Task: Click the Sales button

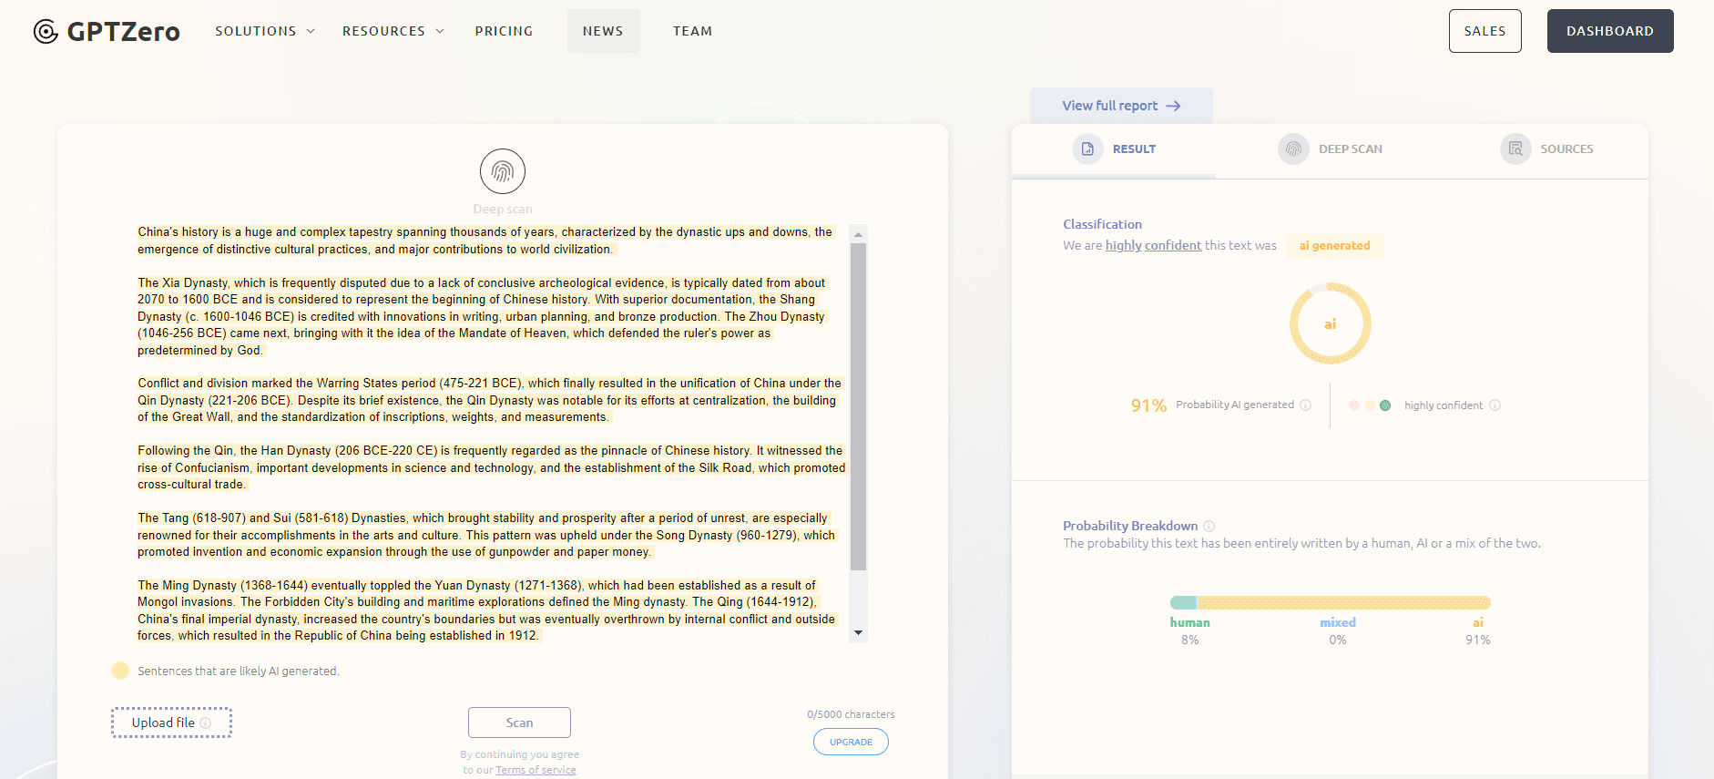Action: (x=1484, y=31)
